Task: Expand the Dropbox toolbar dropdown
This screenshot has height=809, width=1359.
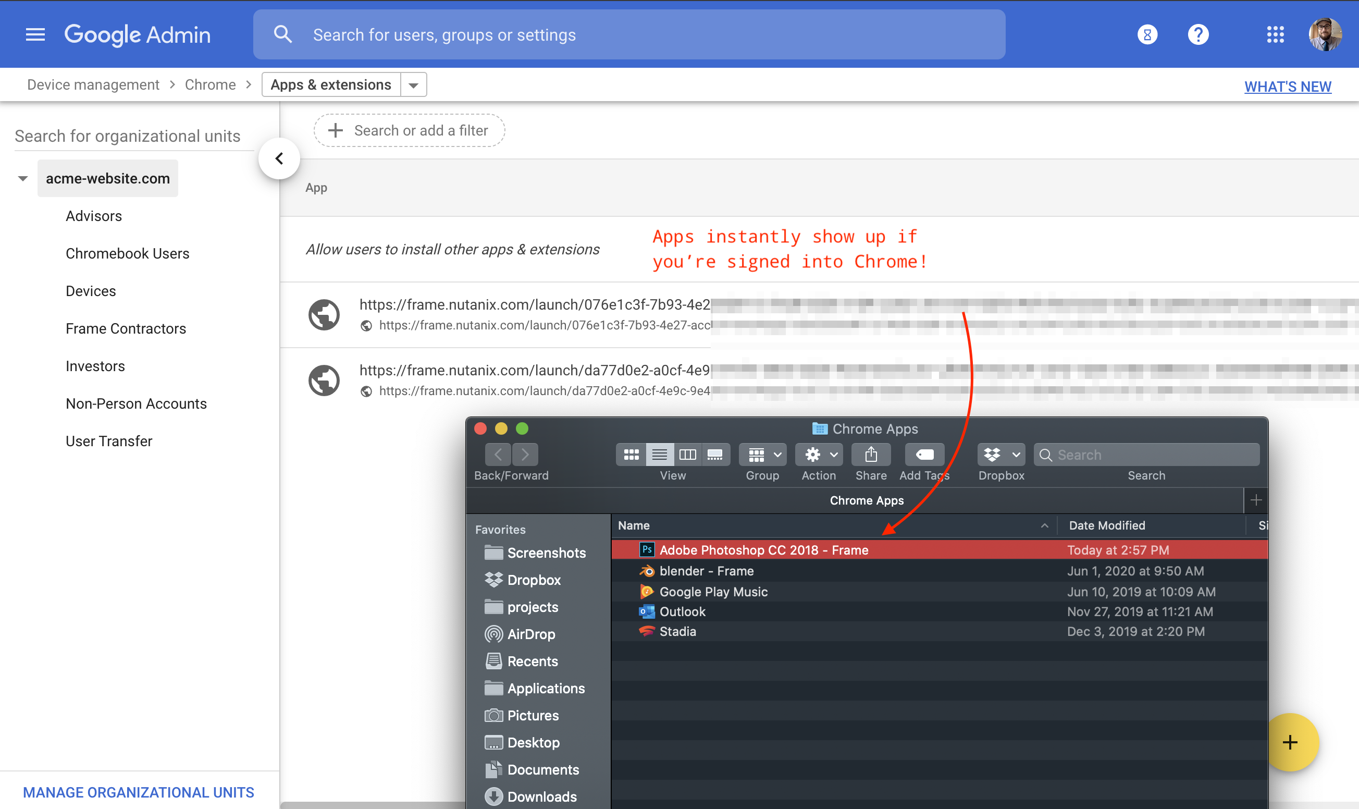Action: click(x=1001, y=455)
